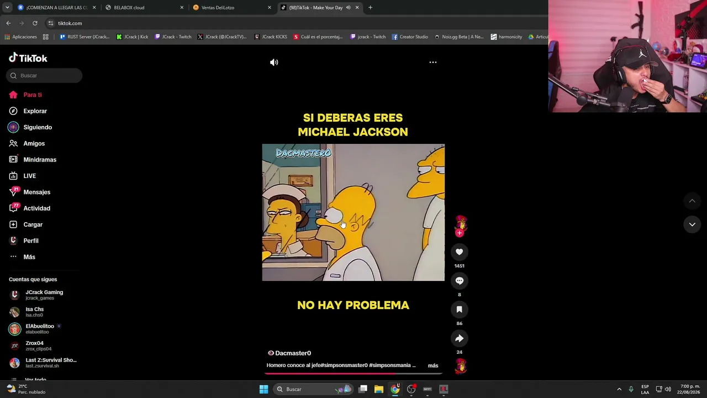The image size is (707, 398).
Task: Open the JCrack (@JCrackTV) X bookmark
Action: (222, 37)
